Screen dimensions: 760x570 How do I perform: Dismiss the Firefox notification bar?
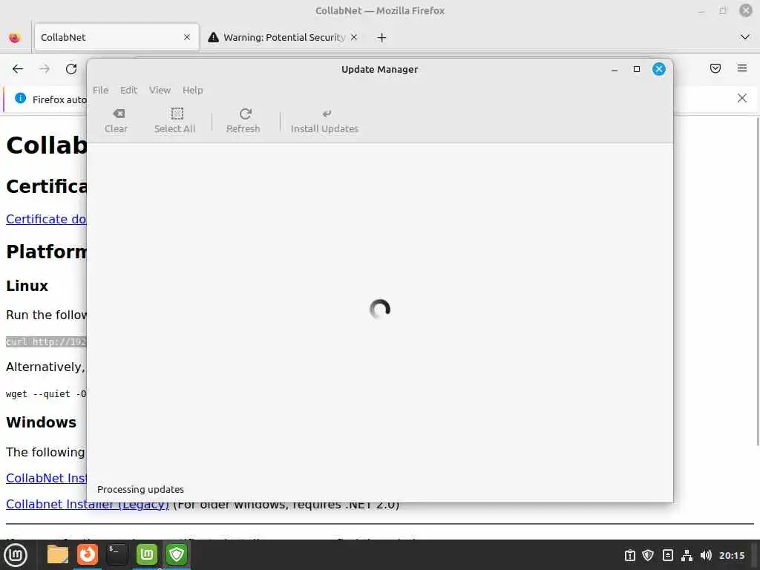click(742, 99)
